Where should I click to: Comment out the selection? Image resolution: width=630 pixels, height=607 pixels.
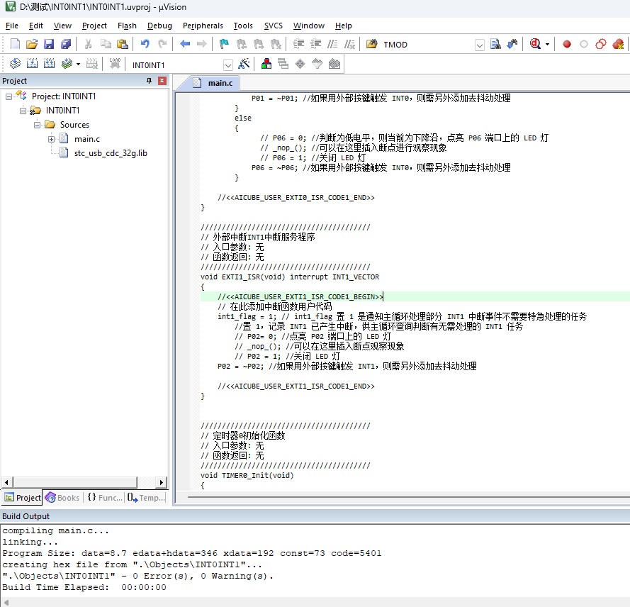point(332,44)
